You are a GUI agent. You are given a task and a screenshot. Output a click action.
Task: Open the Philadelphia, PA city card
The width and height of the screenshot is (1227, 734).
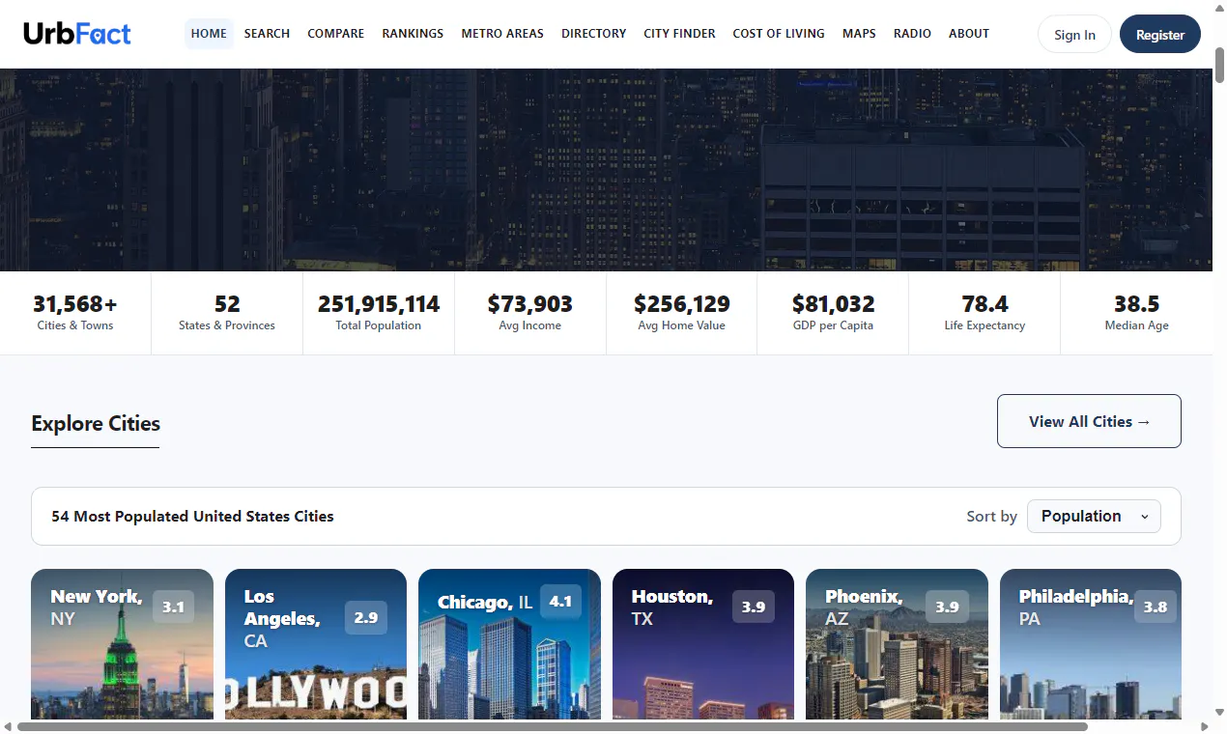coord(1091,643)
